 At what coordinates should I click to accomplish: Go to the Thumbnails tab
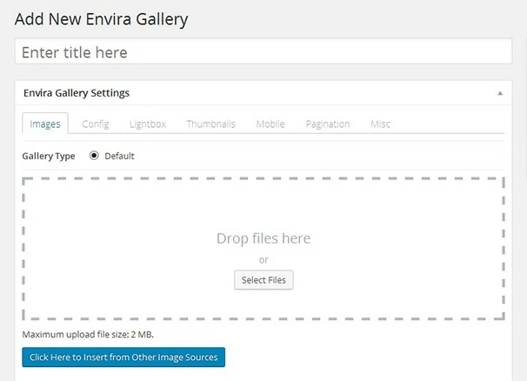click(210, 124)
